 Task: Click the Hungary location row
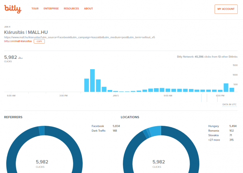tap(222, 126)
